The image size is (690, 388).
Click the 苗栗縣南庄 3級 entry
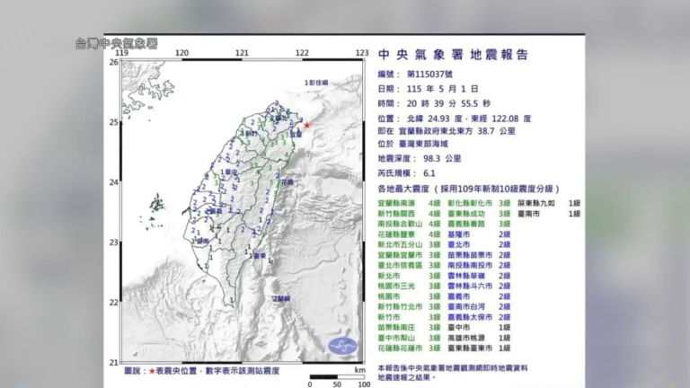410,328
